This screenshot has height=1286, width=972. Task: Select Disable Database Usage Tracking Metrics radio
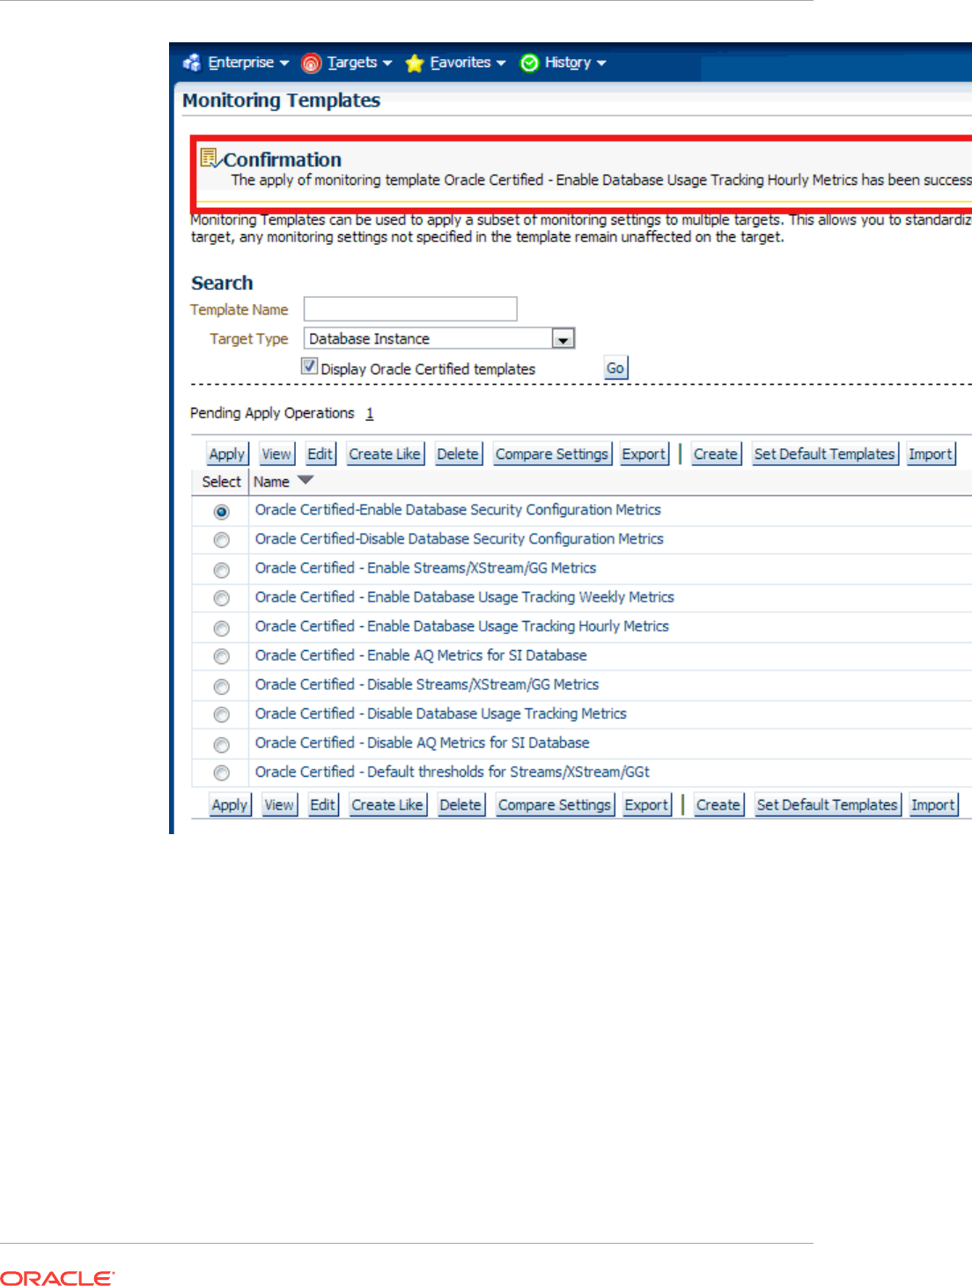coord(222,714)
